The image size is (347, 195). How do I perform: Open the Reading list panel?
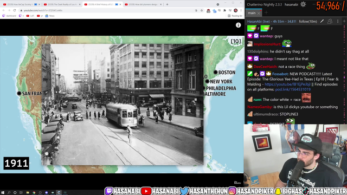235,16
